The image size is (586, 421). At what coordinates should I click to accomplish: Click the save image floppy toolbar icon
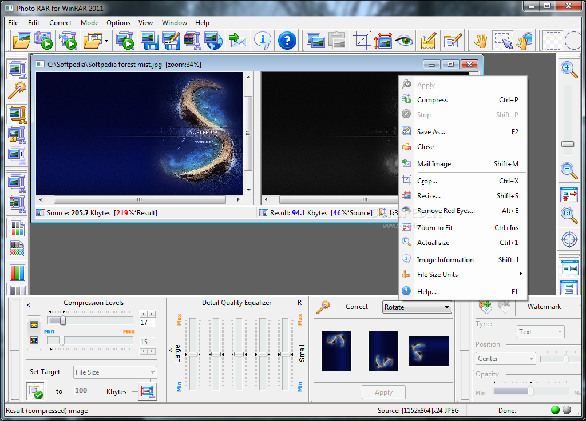click(x=149, y=41)
